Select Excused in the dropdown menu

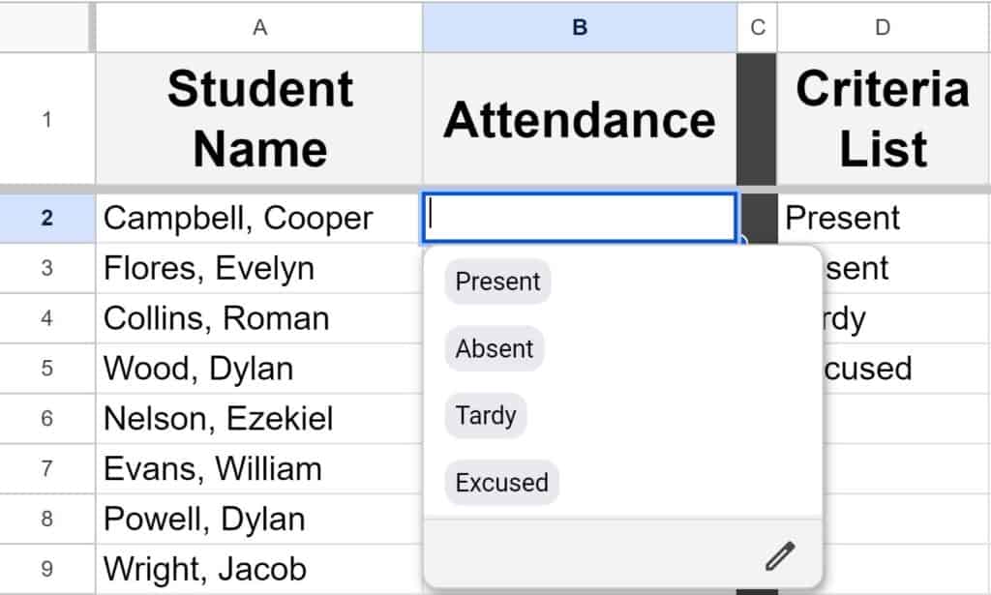tap(501, 483)
